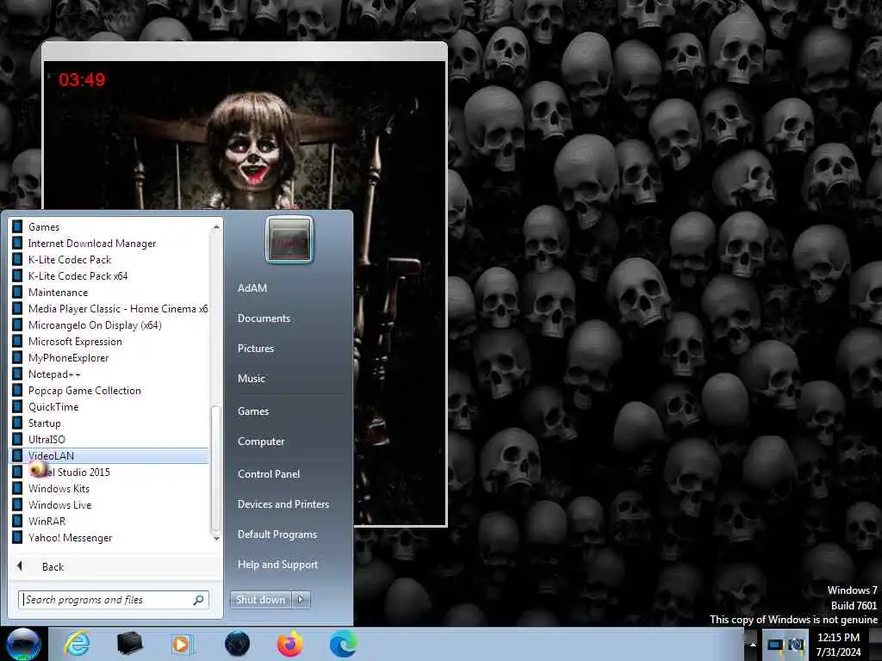Open the Windows Live folder
This screenshot has height=661, width=882.
coord(109,504)
